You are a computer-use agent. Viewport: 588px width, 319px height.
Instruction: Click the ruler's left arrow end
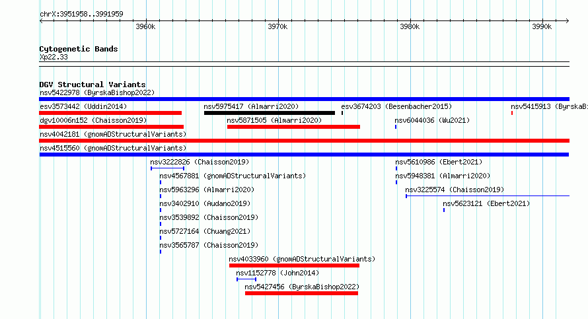point(41,21)
